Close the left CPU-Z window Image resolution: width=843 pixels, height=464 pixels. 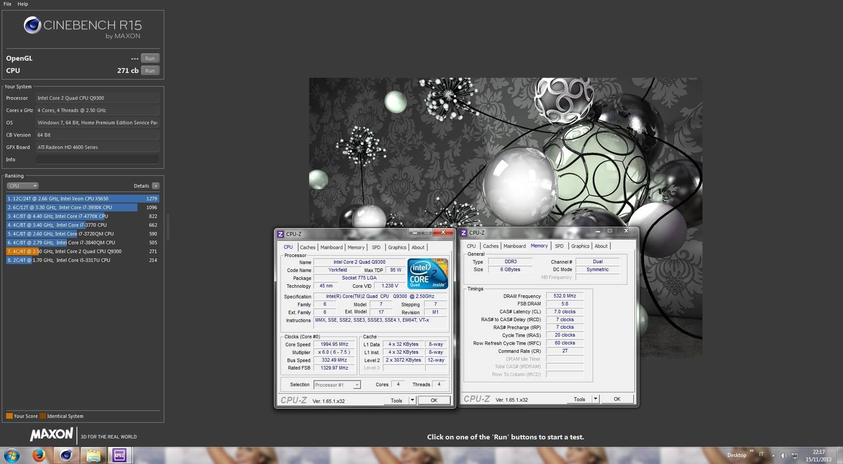pyautogui.click(x=443, y=232)
